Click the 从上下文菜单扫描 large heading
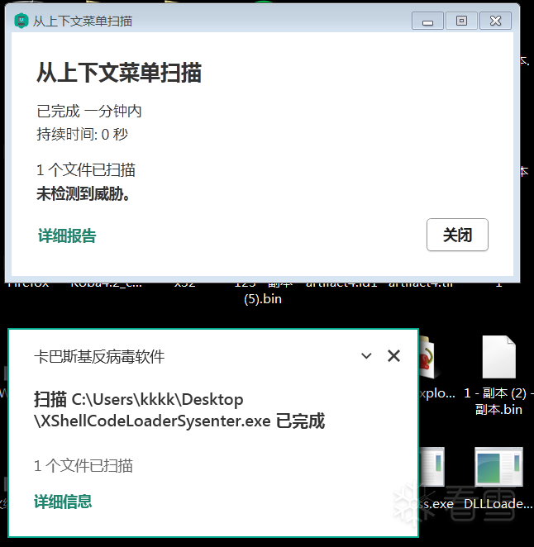 [x=119, y=73]
